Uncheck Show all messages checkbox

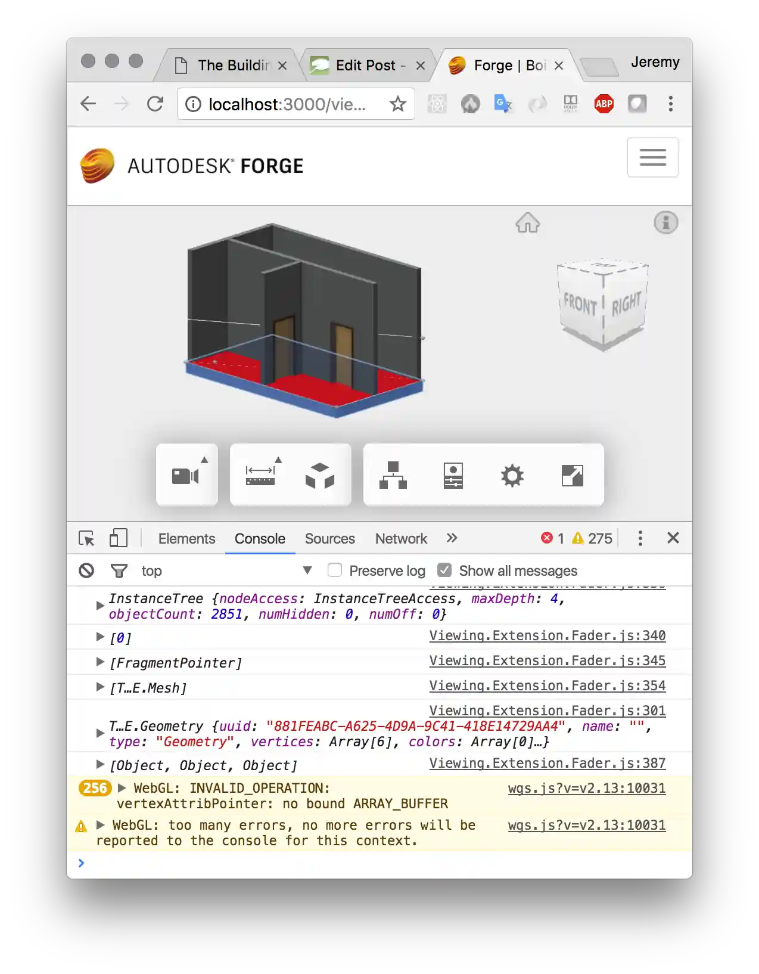coord(444,570)
